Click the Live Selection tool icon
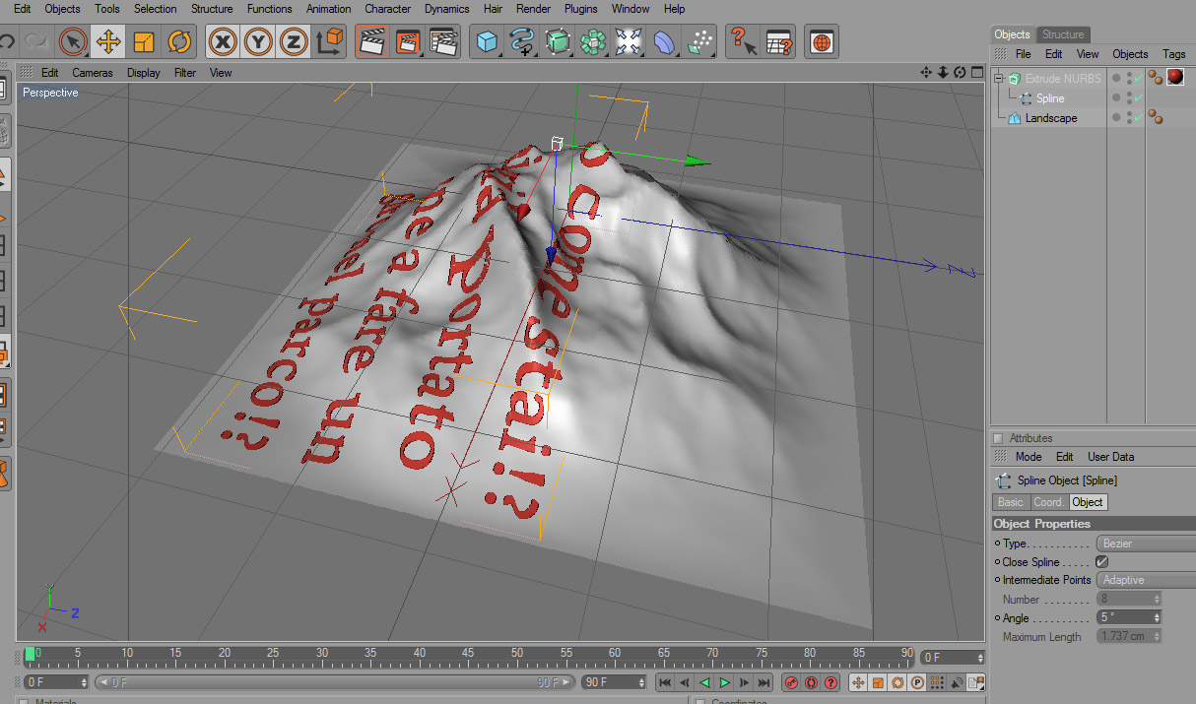The width and height of the screenshot is (1196, 704). tap(73, 42)
